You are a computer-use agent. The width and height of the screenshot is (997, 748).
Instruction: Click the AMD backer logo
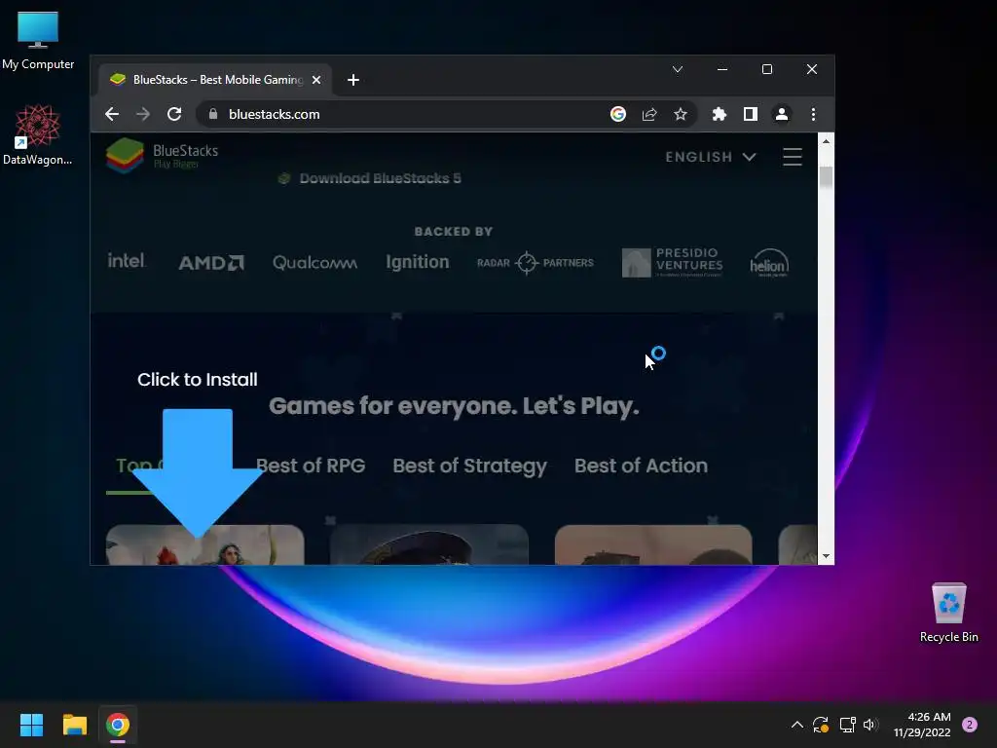[211, 262]
